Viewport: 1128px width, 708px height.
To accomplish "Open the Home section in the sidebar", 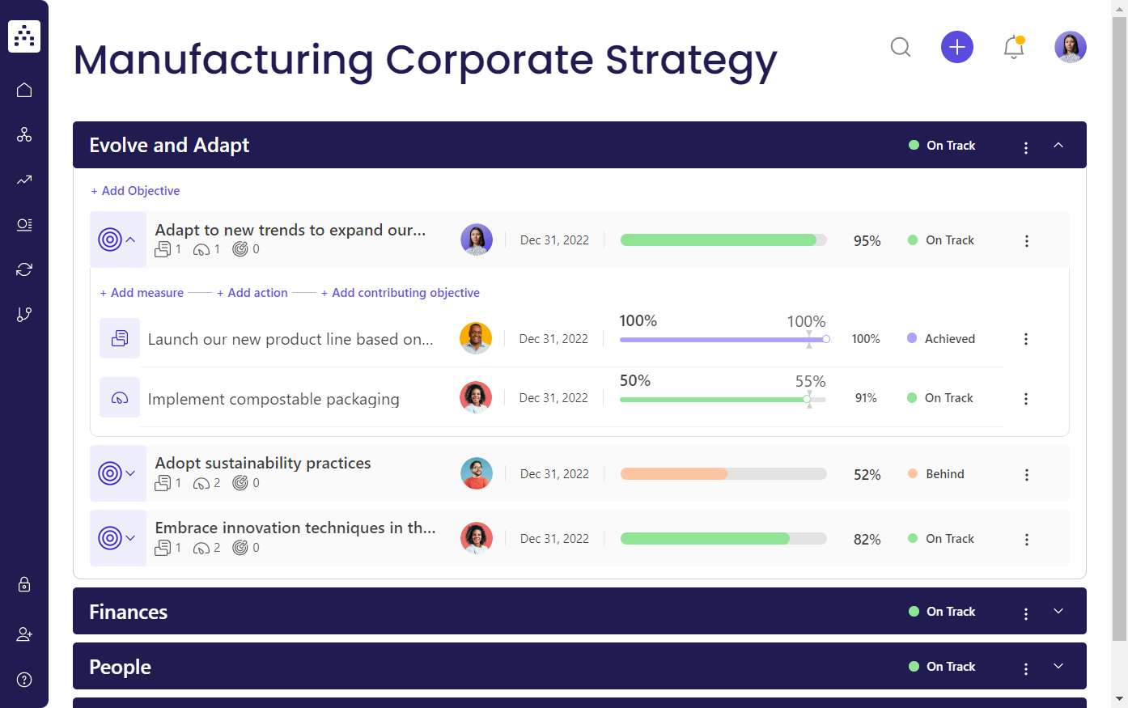I will 23,89.
